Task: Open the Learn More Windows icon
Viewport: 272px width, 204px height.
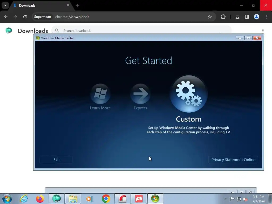Action: [100, 94]
